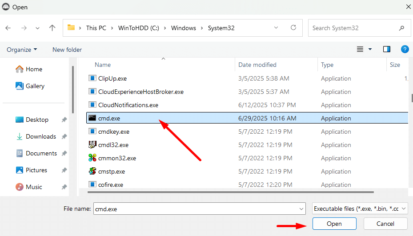
Task: Go forward using the forward arrow
Action: pyautogui.click(x=24, y=28)
